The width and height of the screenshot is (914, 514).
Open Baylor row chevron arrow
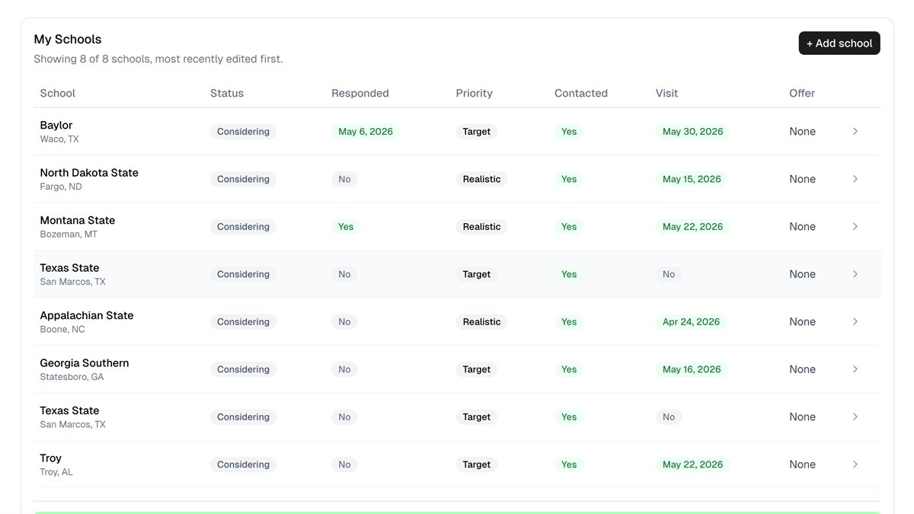tap(855, 132)
